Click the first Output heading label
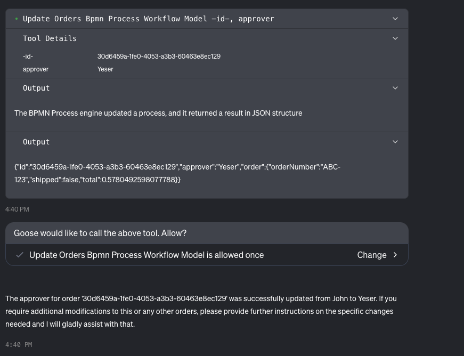The width and height of the screenshot is (464, 356). pos(36,88)
